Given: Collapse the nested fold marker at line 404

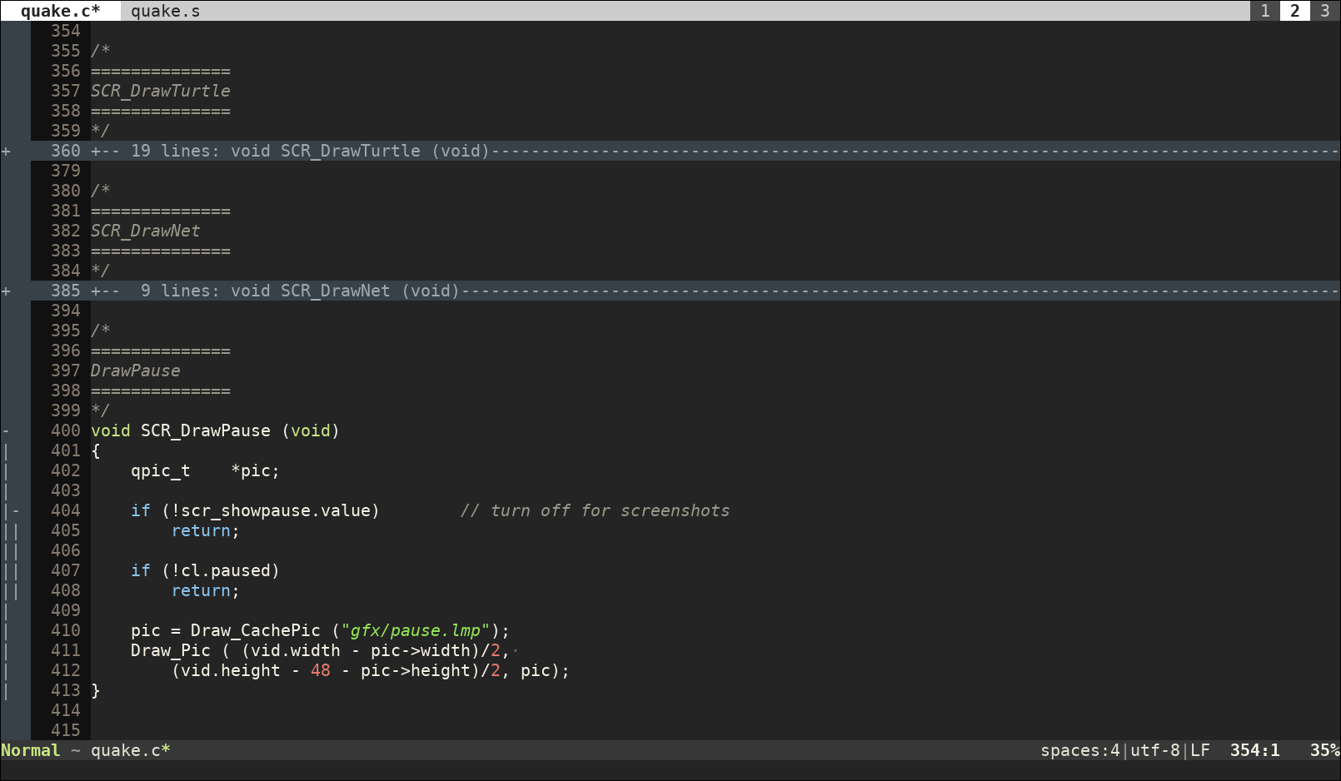Looking at the screenshot, I should (x=16, y=511).
